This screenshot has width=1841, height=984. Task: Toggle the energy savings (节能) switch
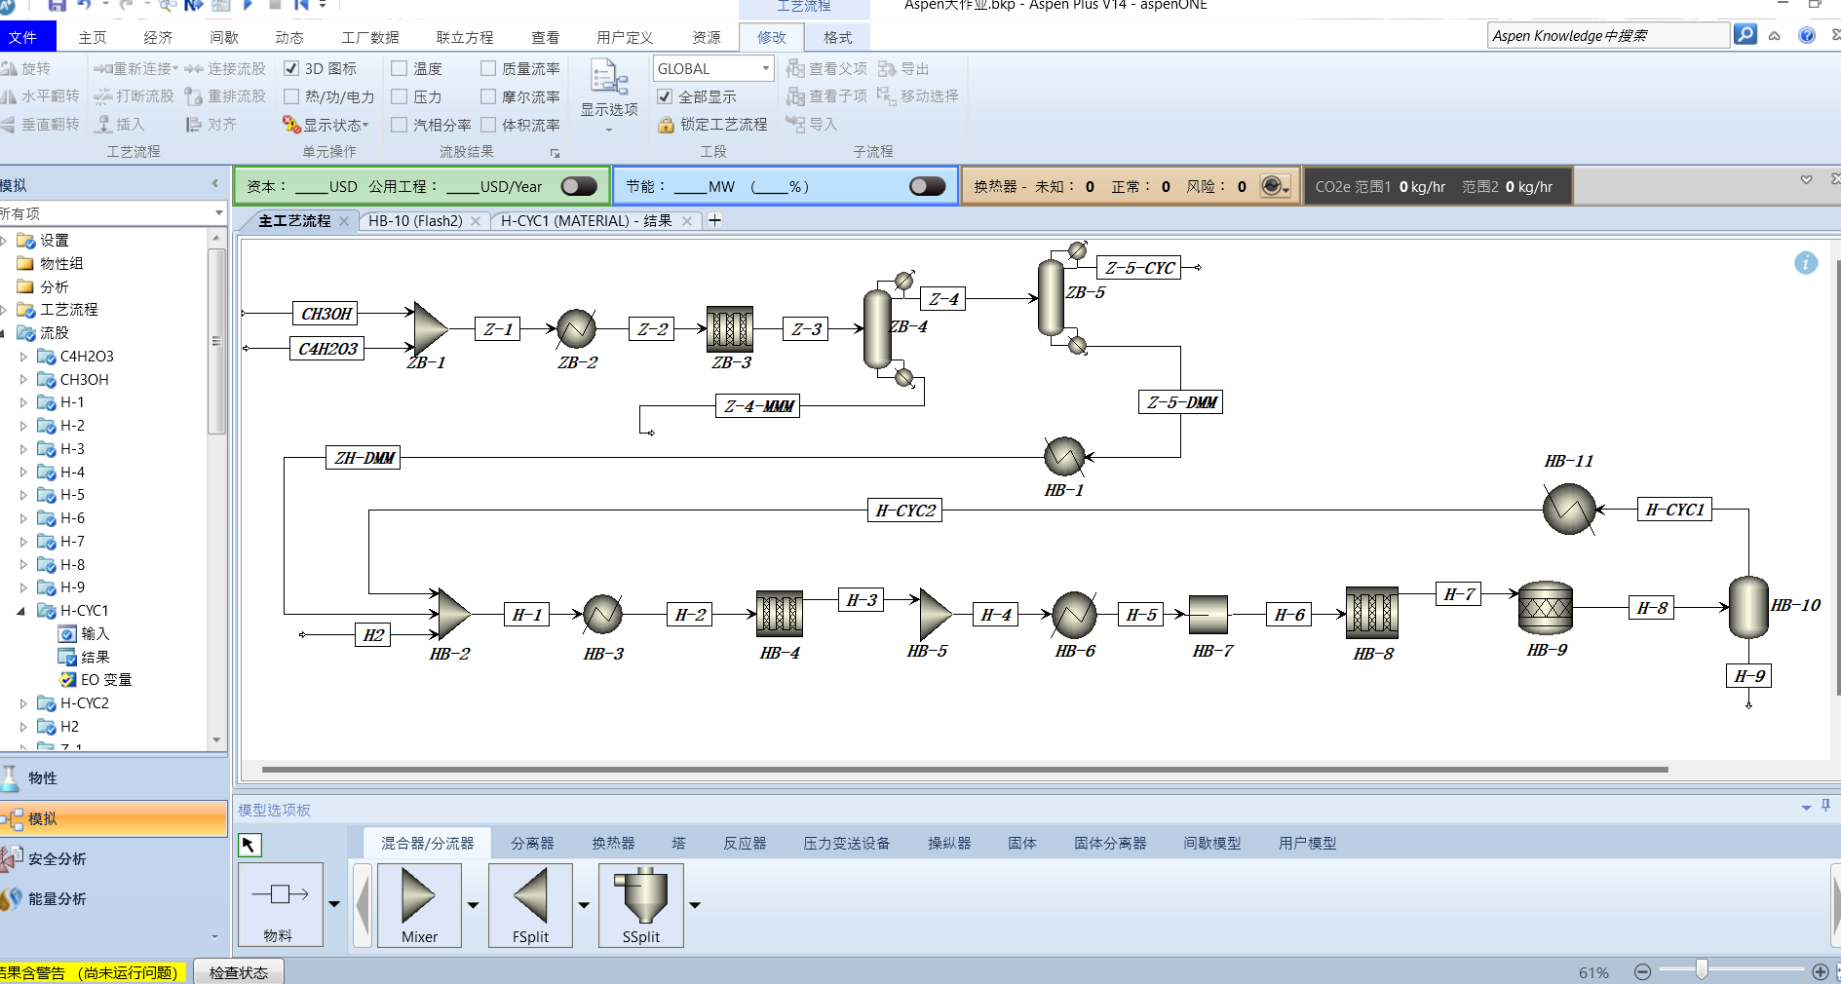click(927, 186)
